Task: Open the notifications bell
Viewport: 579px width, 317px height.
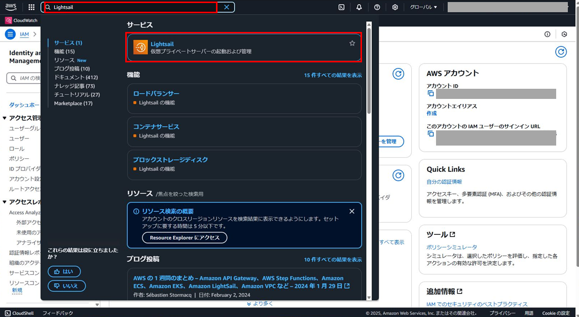Action: [x=359, y=7]
